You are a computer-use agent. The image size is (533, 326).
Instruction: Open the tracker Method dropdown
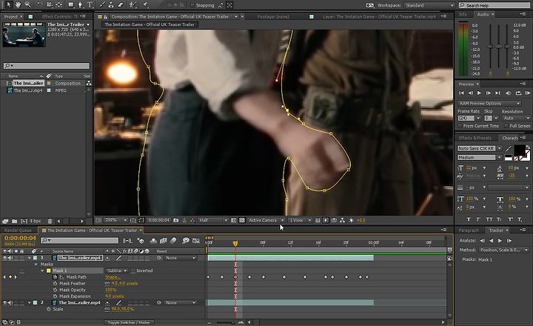(x=504, y=250)
